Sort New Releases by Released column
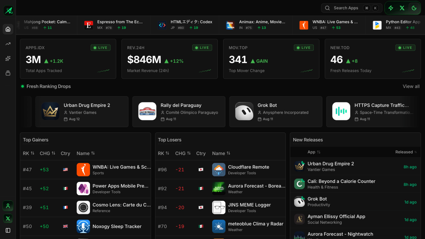425x239 pixels. click(406, 152)
